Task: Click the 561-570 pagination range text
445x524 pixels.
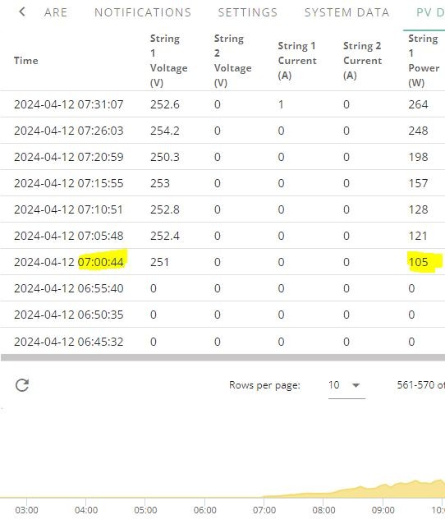Action: tap(415, 385)
